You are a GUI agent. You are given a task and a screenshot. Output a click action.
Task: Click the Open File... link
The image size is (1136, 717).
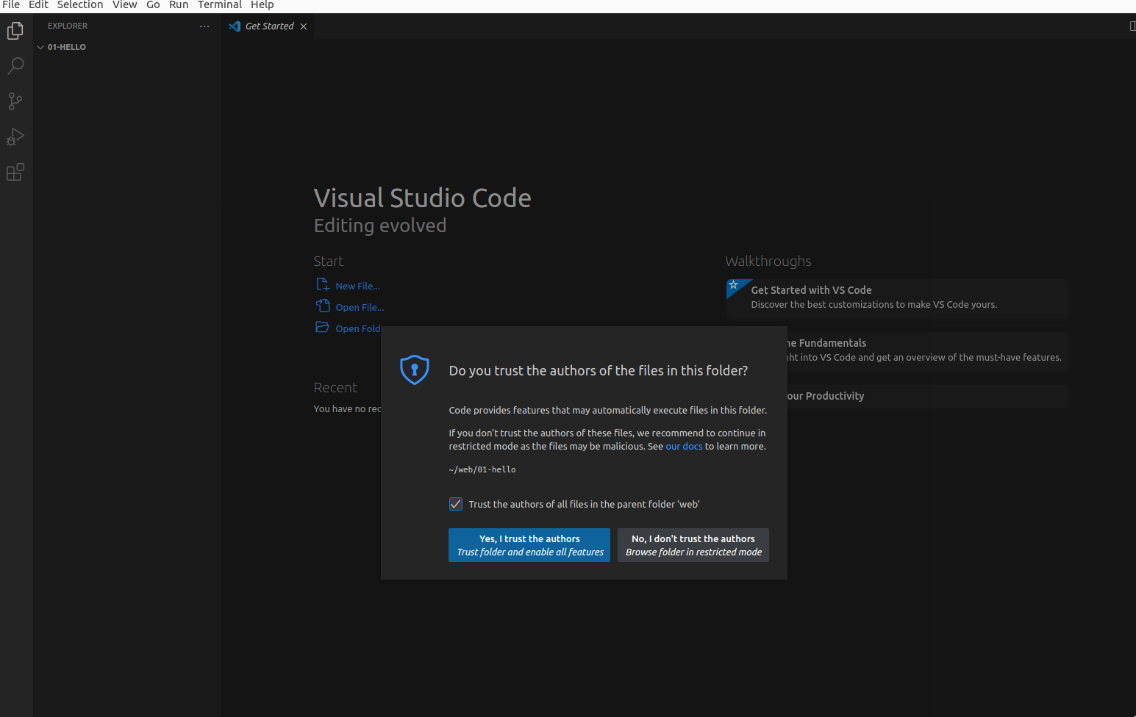click(360, 308)
